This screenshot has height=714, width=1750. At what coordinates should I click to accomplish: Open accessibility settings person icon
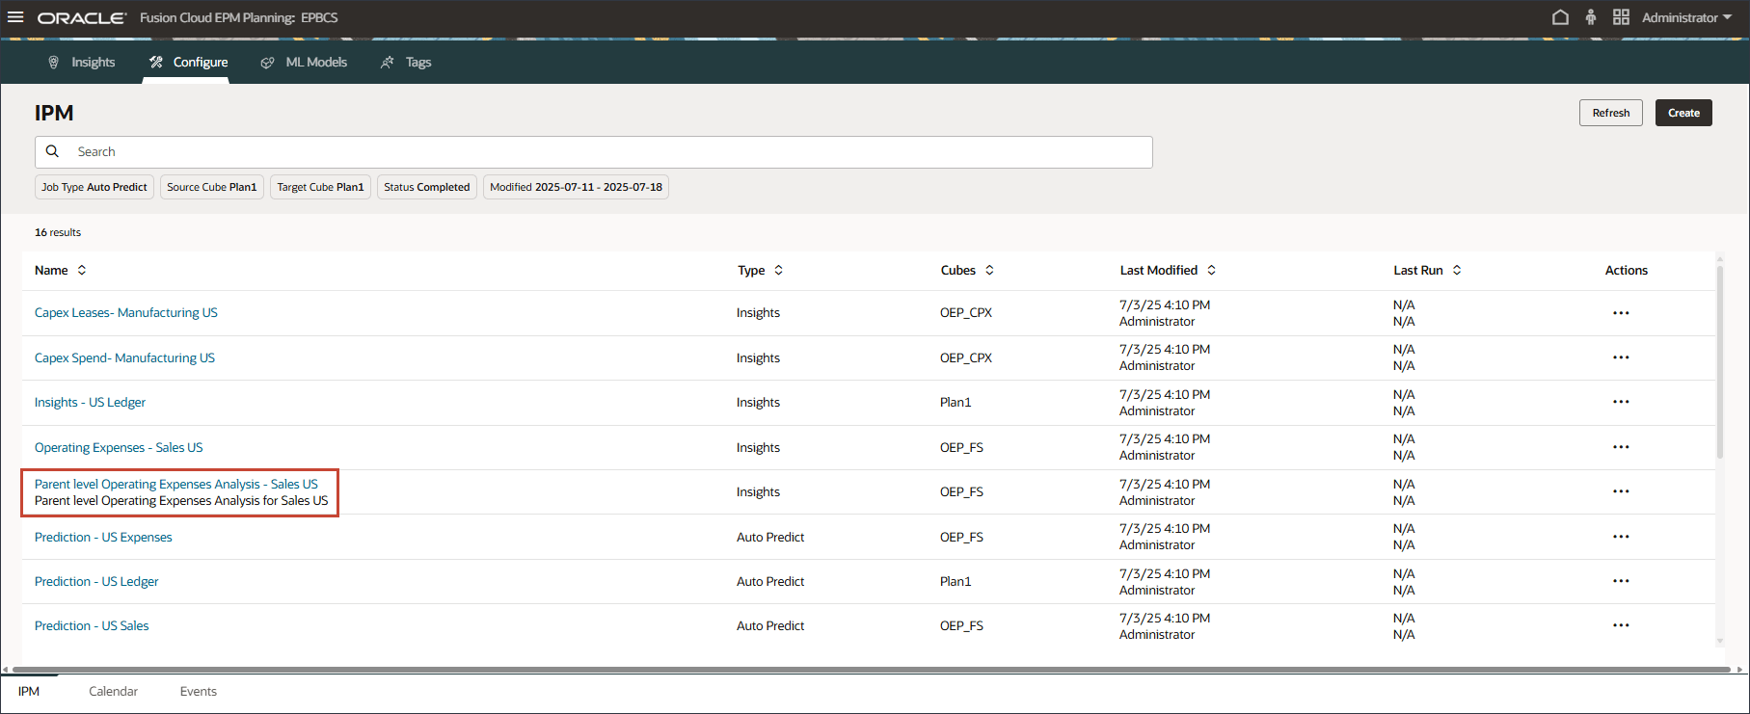click(x=1591, y=17)
